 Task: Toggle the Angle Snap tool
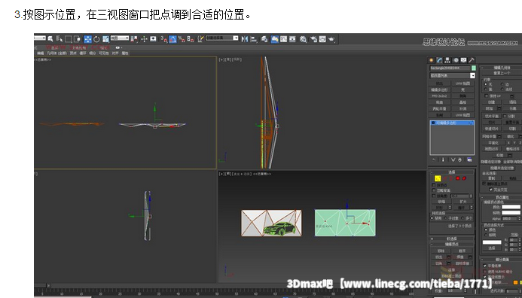point(172,39)
